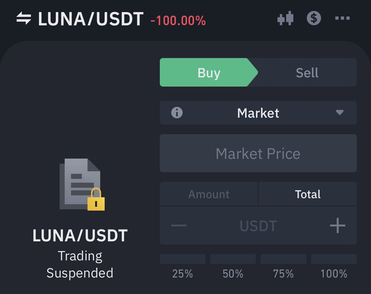Click the plus icon in USDT field
Viewport: 371px width, 294px height.
338,225
